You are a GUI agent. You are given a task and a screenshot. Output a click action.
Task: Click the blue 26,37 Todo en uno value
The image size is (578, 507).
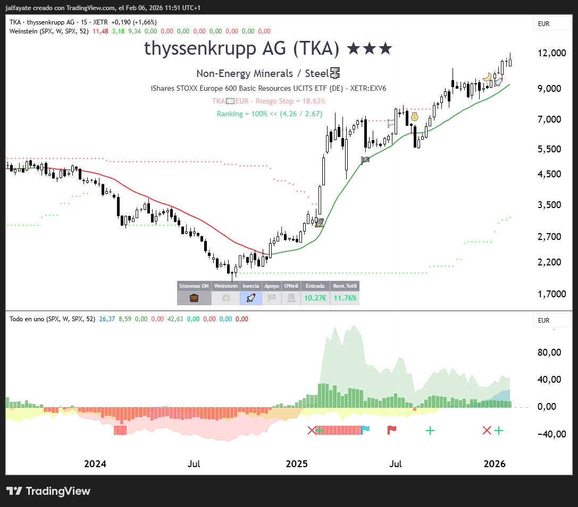click(107, 319)
